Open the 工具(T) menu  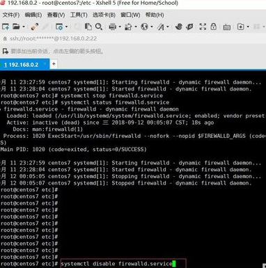coord(79,15)
